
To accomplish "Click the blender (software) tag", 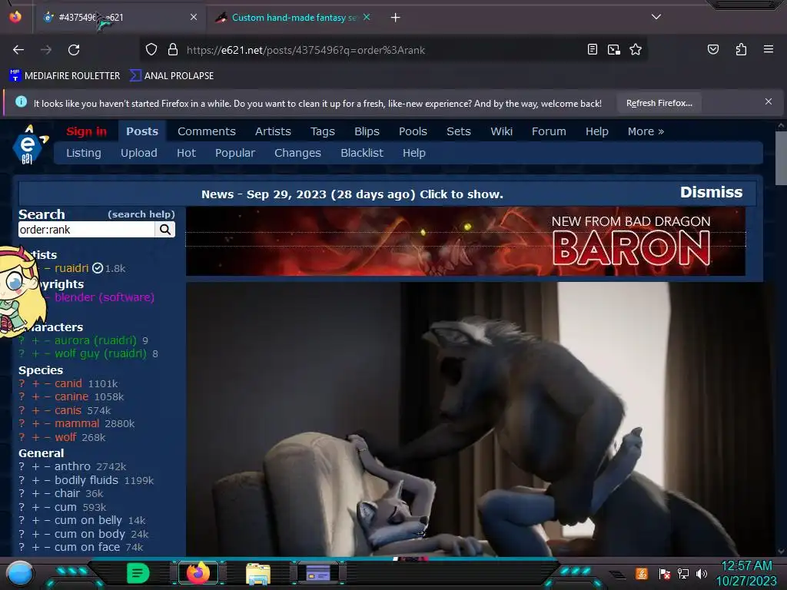I will pos(105,297).
